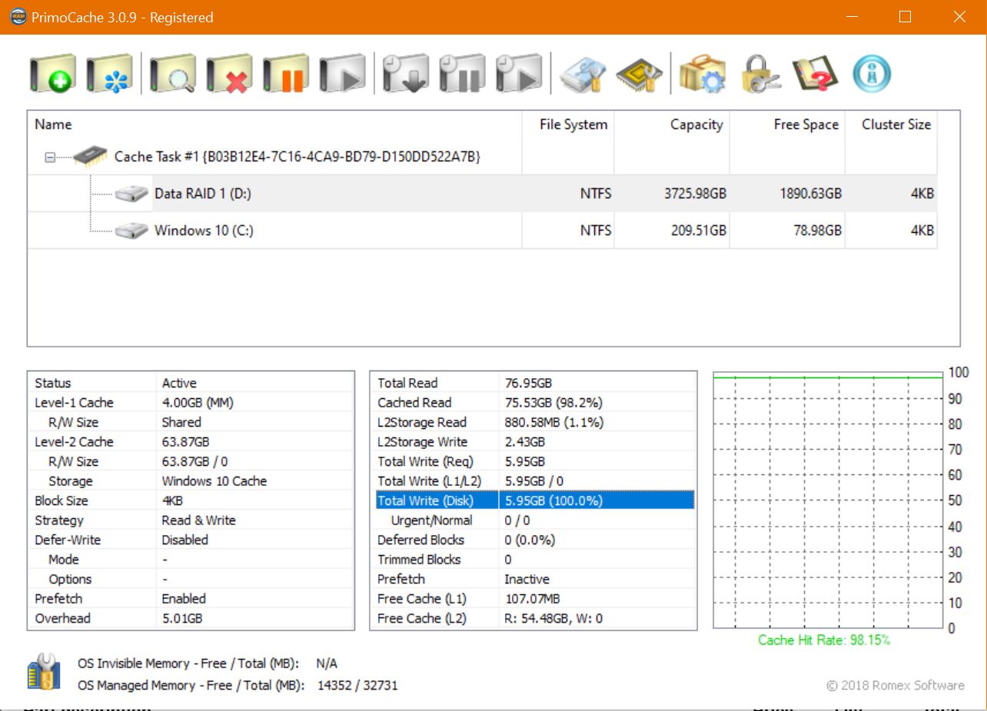The height and width of the screenshot is (711, 987).
Task: Click the drive icon beside Data RAID 1 (D:)
Action: coord(131,194)
